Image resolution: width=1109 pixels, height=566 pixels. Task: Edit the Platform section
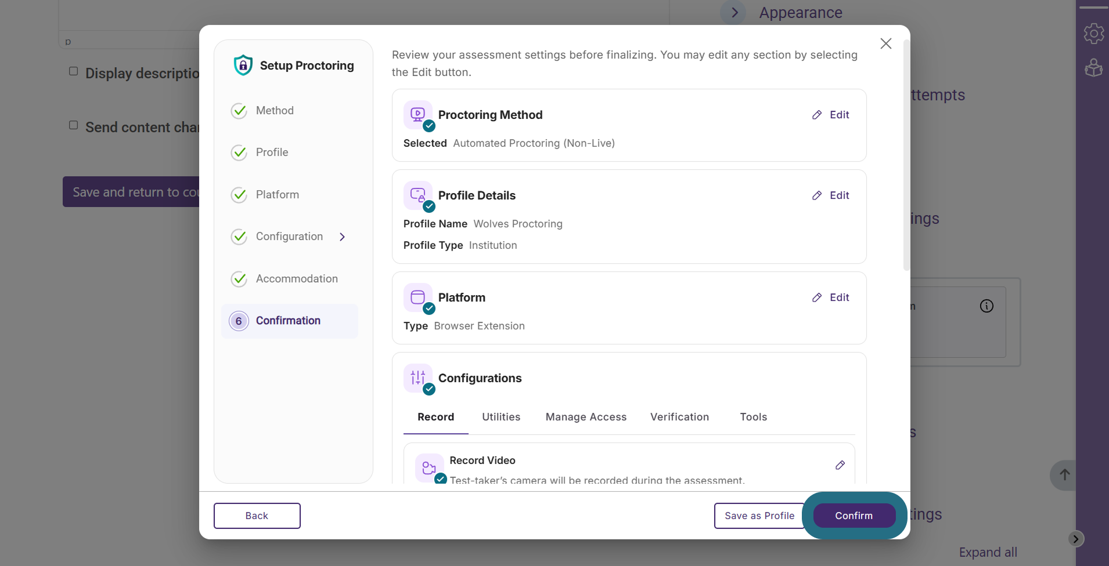click(831, 297)
